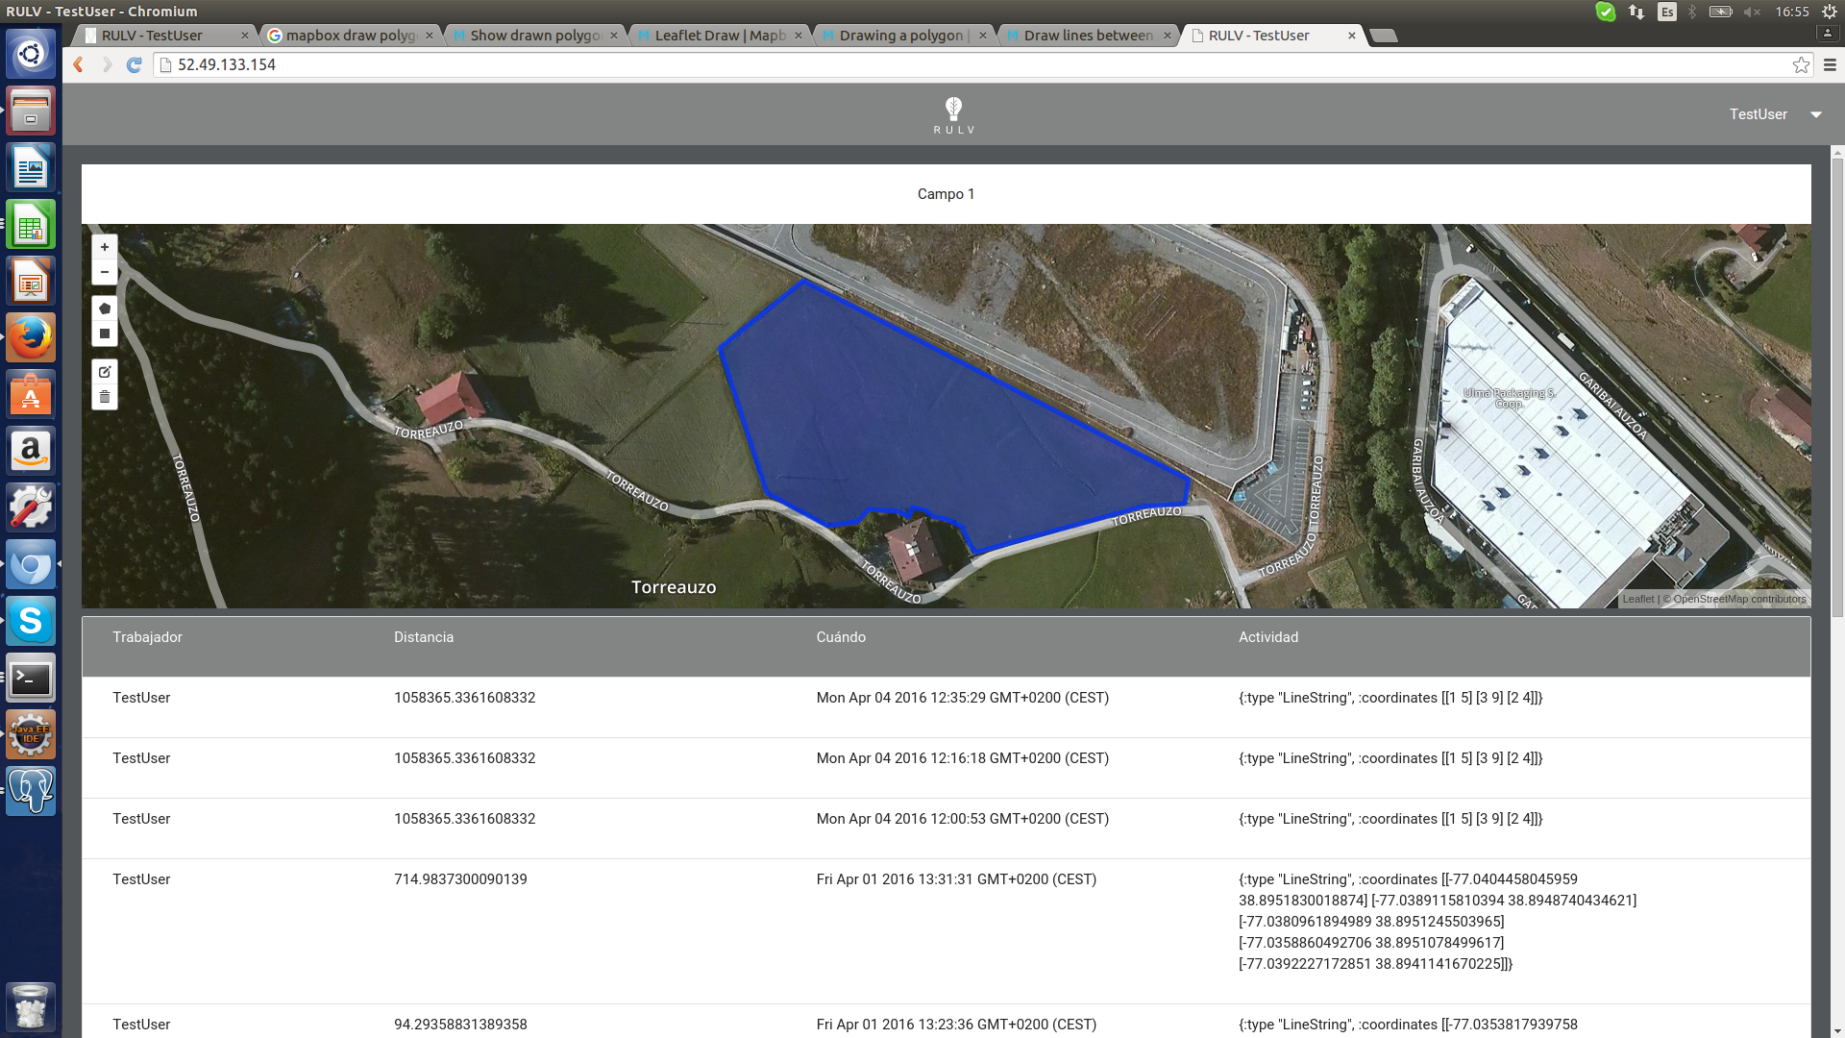Switch to mapbox draw polygon tab
Image resolution: width=1845 pixels, height=1038 pixels.
tap(351, 36)
